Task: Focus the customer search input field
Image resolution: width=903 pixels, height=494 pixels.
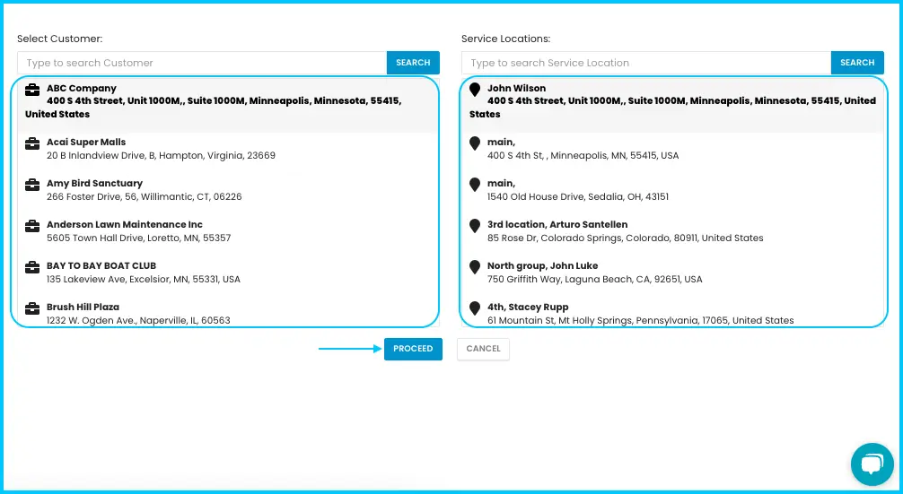Action: pos(202,63)
